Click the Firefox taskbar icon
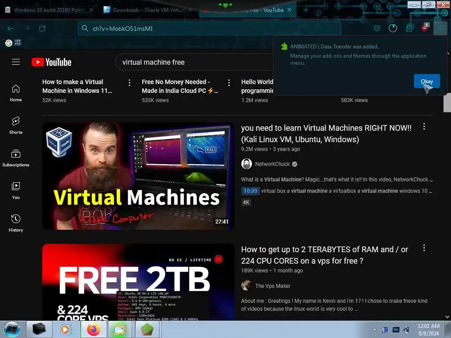 (x=94, y=329)
